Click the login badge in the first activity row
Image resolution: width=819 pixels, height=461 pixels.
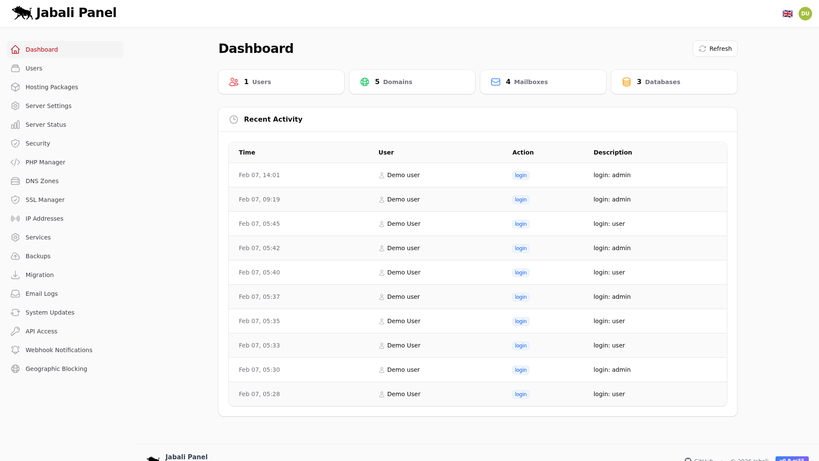coord(520,175)
